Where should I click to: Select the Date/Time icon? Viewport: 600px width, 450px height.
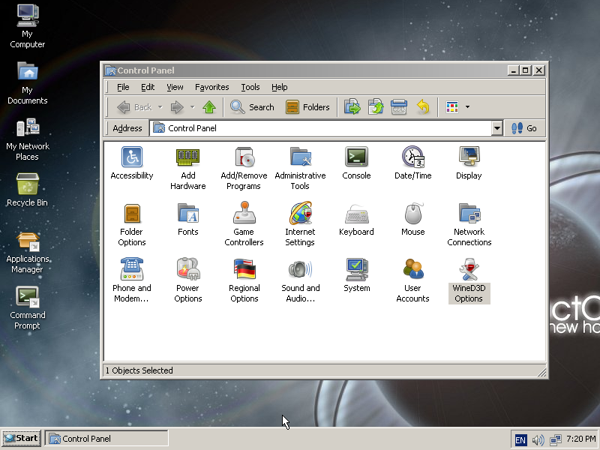412,157
